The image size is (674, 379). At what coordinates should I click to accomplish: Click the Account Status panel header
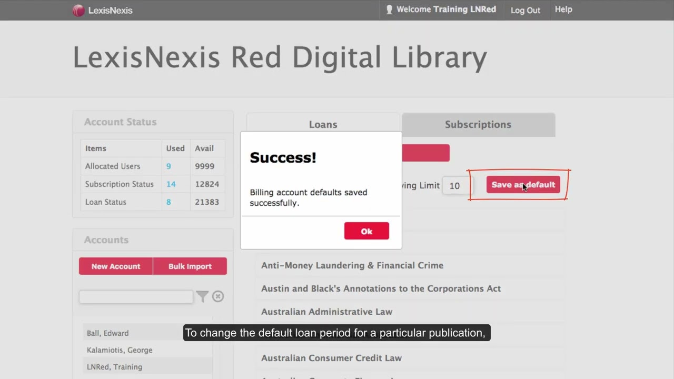coord(153,122)
